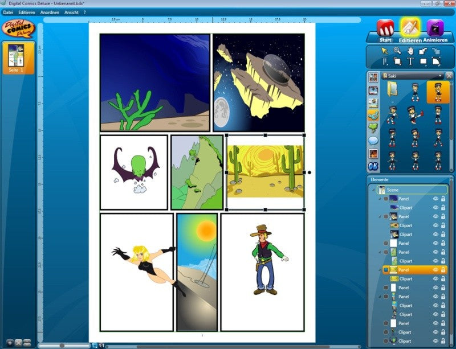456x349 pixels.
Task: Choose the hand pan tool
Action: click(x=410, y=51)
